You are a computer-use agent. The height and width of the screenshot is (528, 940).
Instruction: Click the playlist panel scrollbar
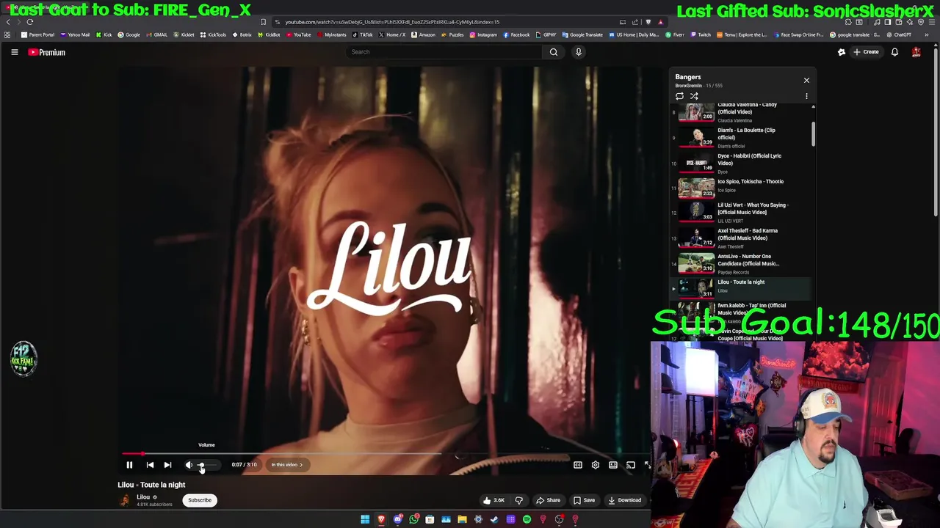pyautogui.click(x=813, y=134)
